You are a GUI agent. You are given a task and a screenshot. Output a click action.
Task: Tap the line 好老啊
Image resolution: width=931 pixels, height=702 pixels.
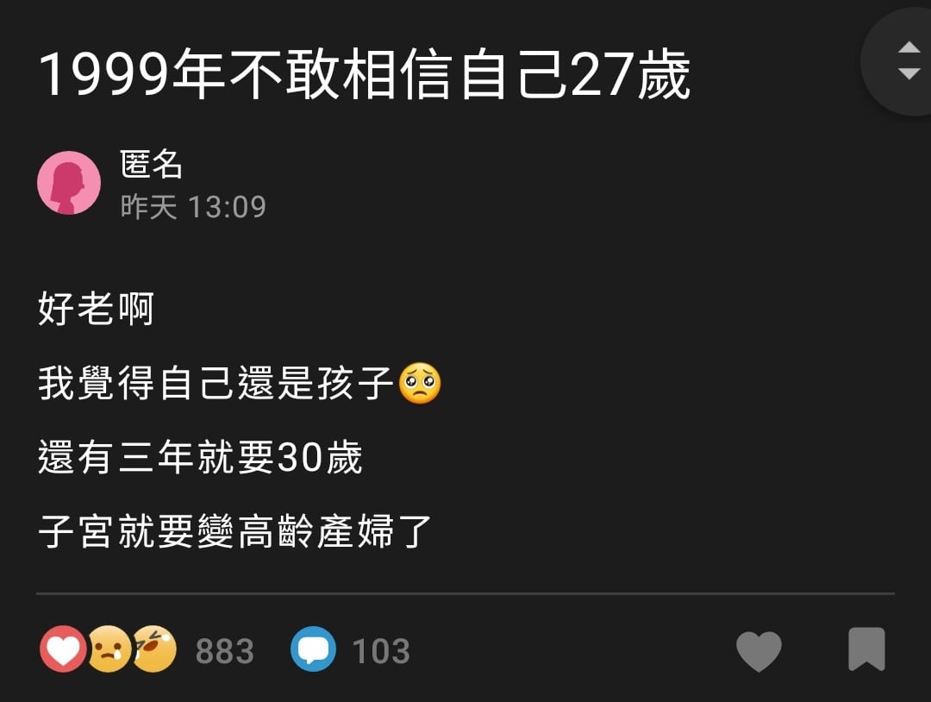coord(97,309)
